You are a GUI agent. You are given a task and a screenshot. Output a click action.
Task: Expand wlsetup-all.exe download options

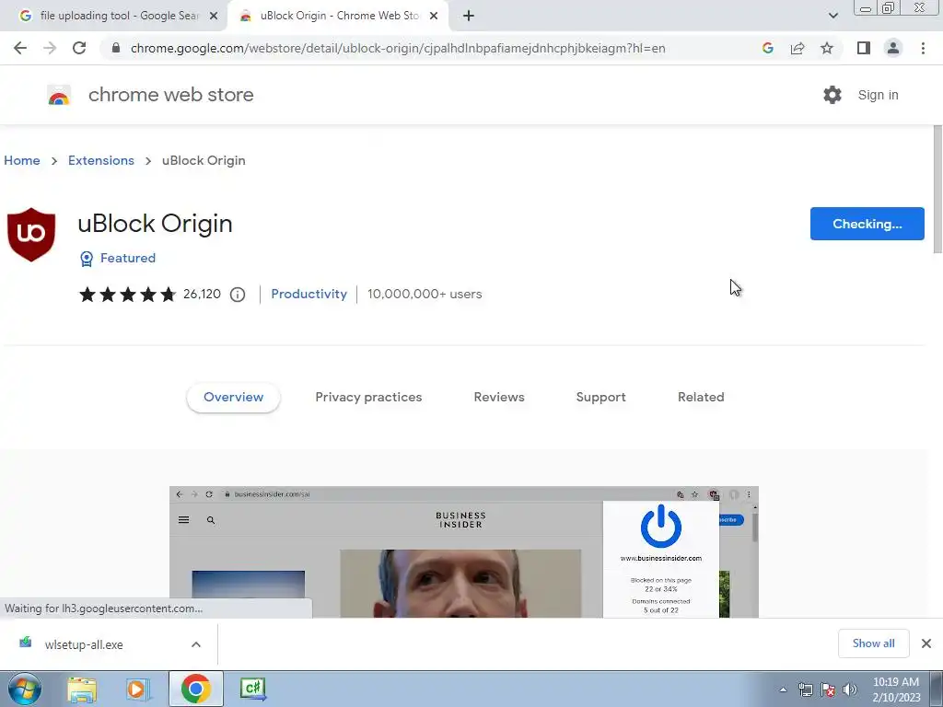coord(196,644)
